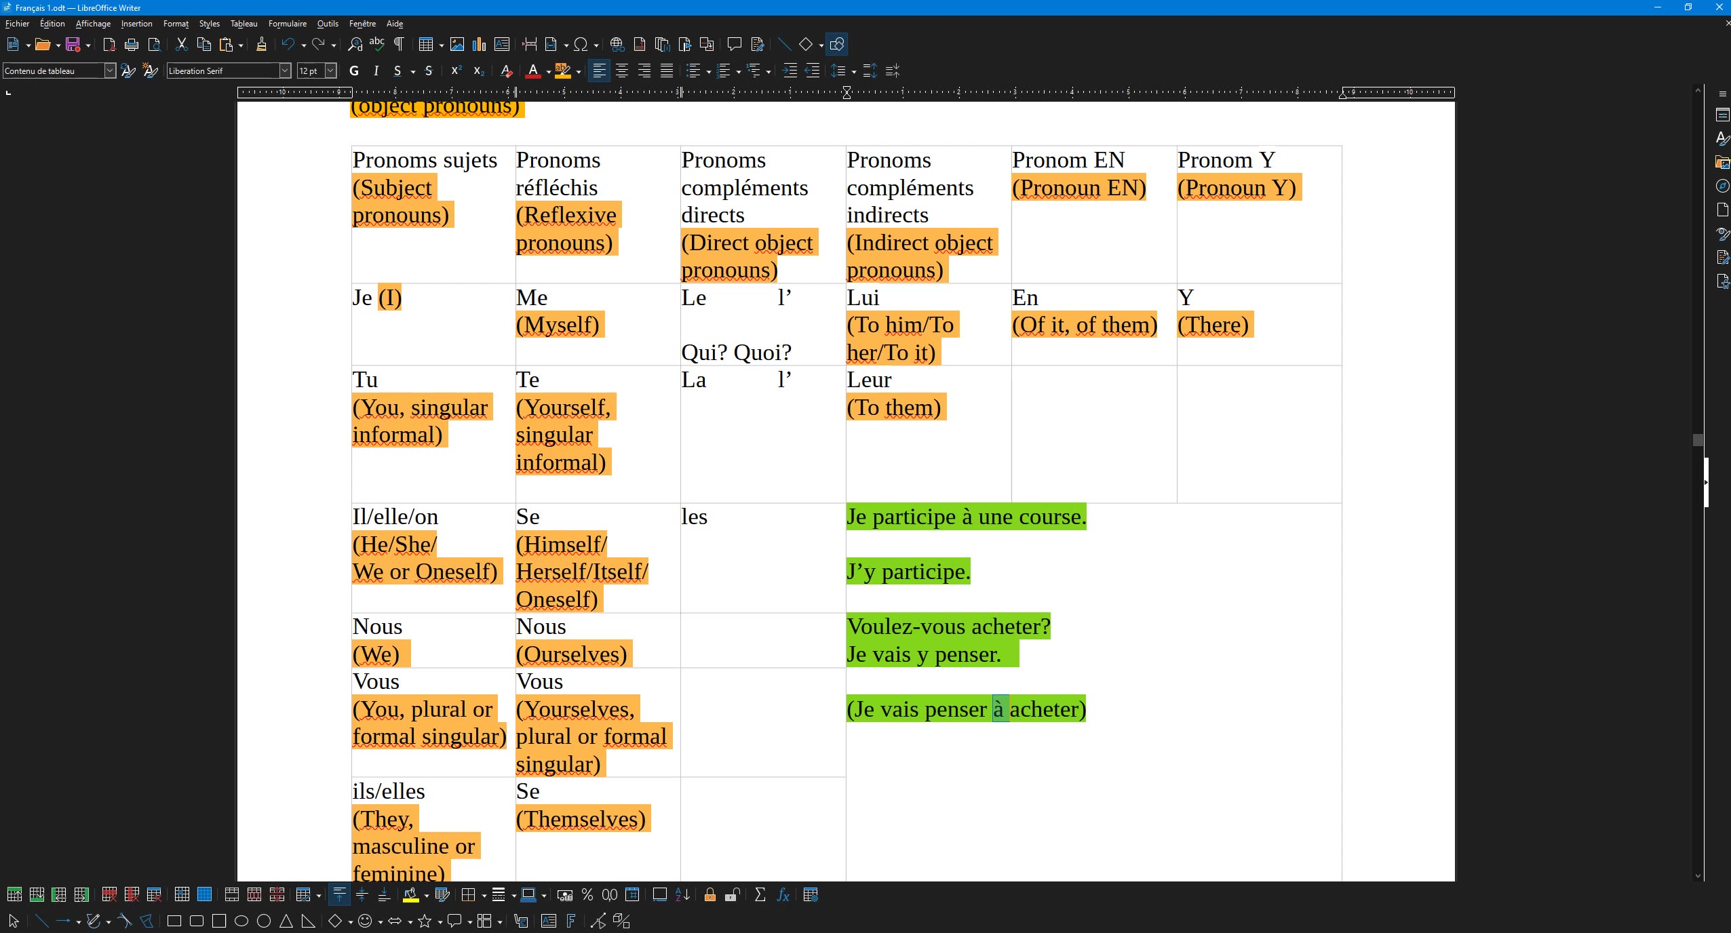Click the Sum sigma icon in table toolbar
The width and height of the screenshot is (1731, 933).
coord(760,895)
